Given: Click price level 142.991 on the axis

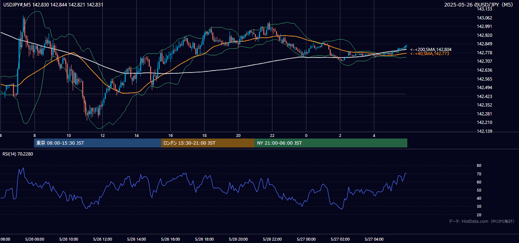Looking at the screenshot, I should click(484, 27).
